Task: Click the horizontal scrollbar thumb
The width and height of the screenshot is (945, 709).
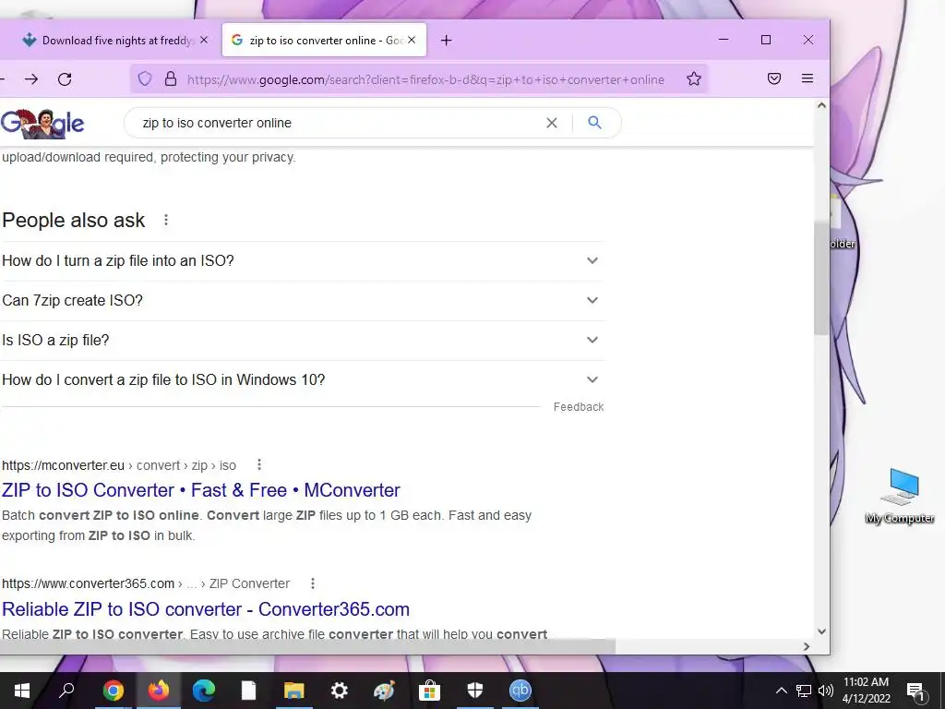Action: click(307, 646)
